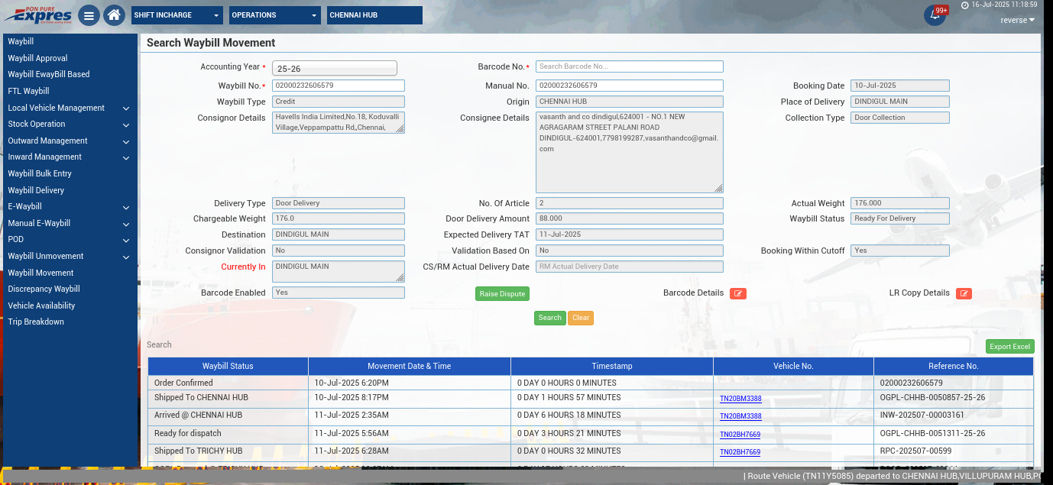Screen dimensions: 1053x485
Task: Click the Pon Pure Expres logo
Action: point(37,15)
